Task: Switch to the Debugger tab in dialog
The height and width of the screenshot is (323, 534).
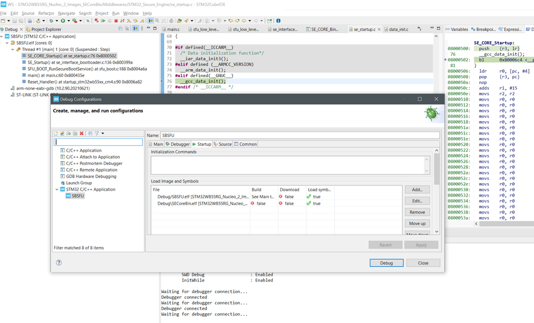Action: pos(178,144)
